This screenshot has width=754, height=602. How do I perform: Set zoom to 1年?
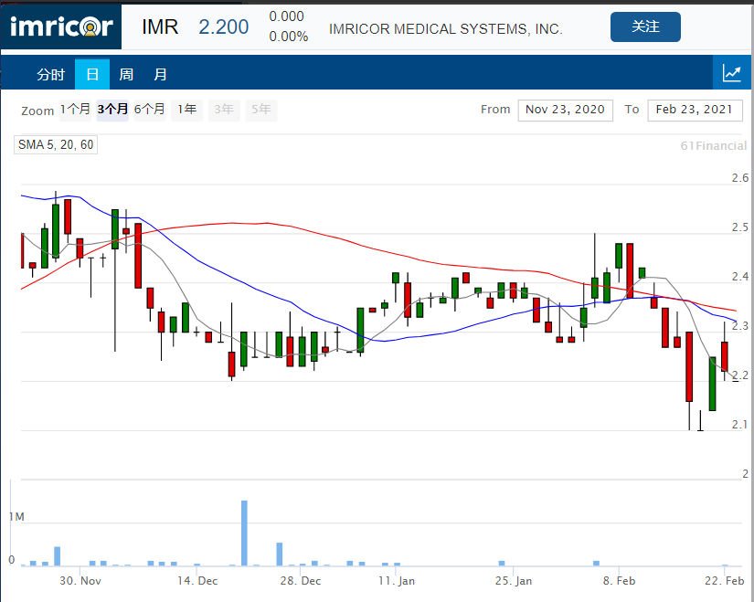(x=187, y=109)
